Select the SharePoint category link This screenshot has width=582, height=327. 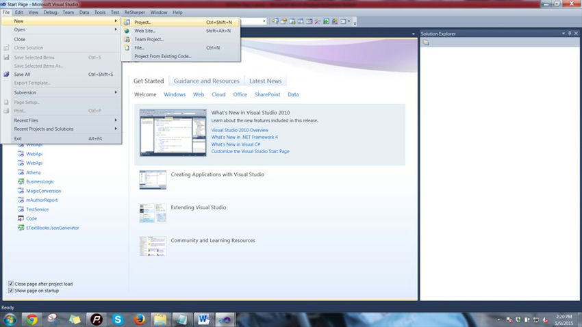point(267,94)
